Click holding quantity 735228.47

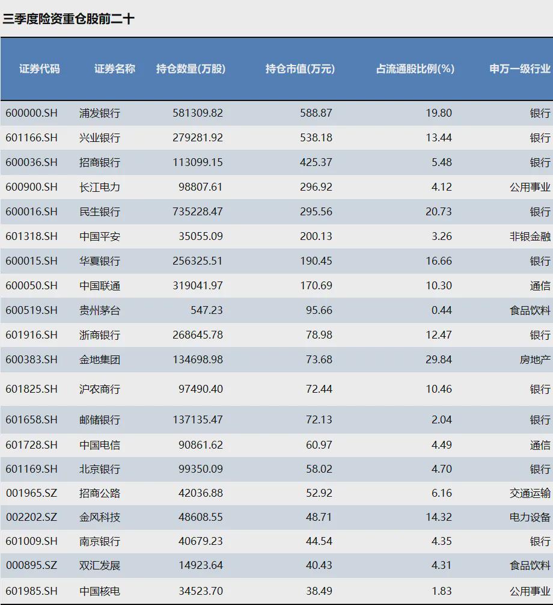click(197, 212)
